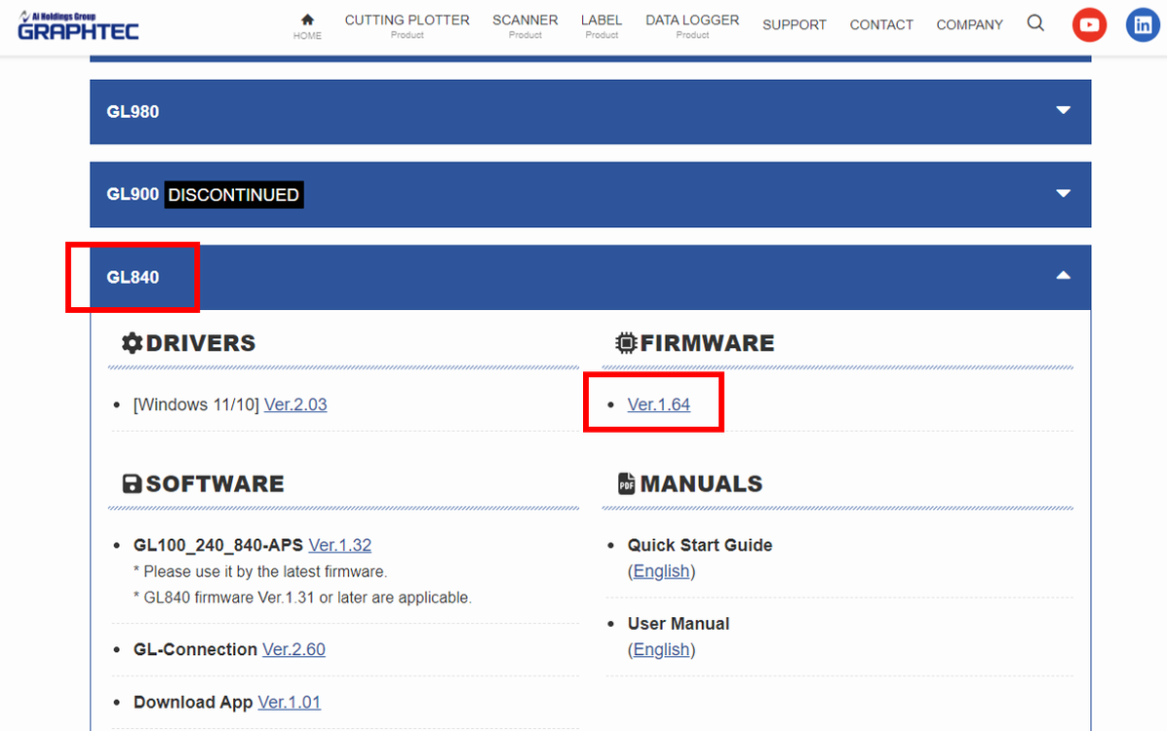Viewport: 1169px width, 731px height.
Task: Download Windows driver Ver.2.03
Action: (295, 404)
